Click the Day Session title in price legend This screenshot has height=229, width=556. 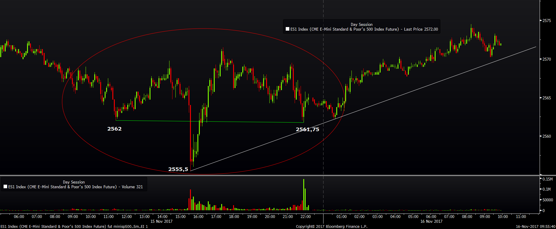tap(362, 24)
